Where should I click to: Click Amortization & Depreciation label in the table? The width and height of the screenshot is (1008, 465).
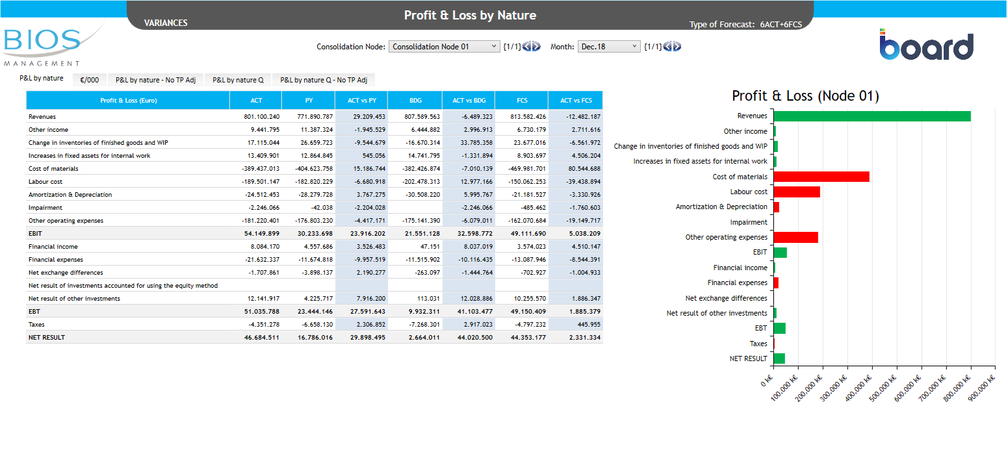70,195
